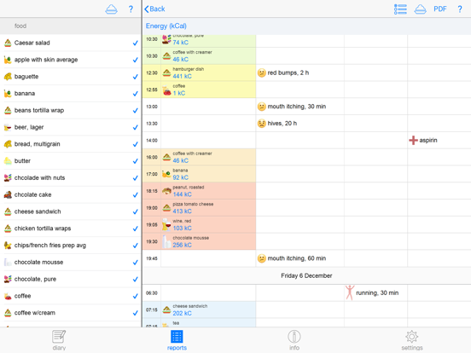Uncheck Caesar salad in food list

point(135,43)
